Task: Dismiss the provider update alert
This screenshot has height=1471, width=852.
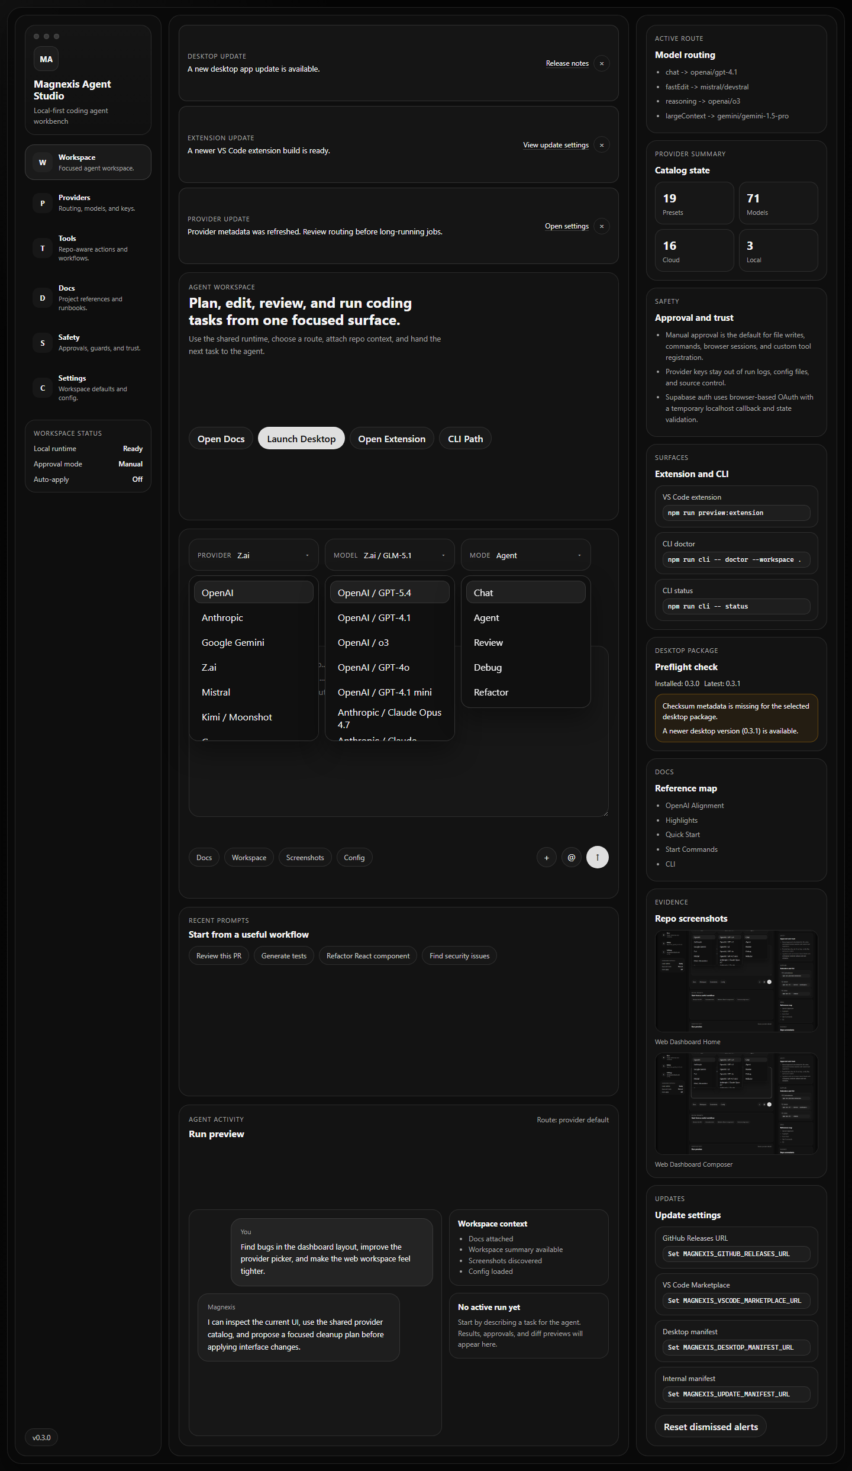Action: point(602,226)
